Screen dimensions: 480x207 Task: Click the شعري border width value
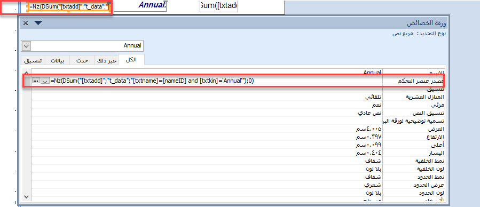point(373,185)
